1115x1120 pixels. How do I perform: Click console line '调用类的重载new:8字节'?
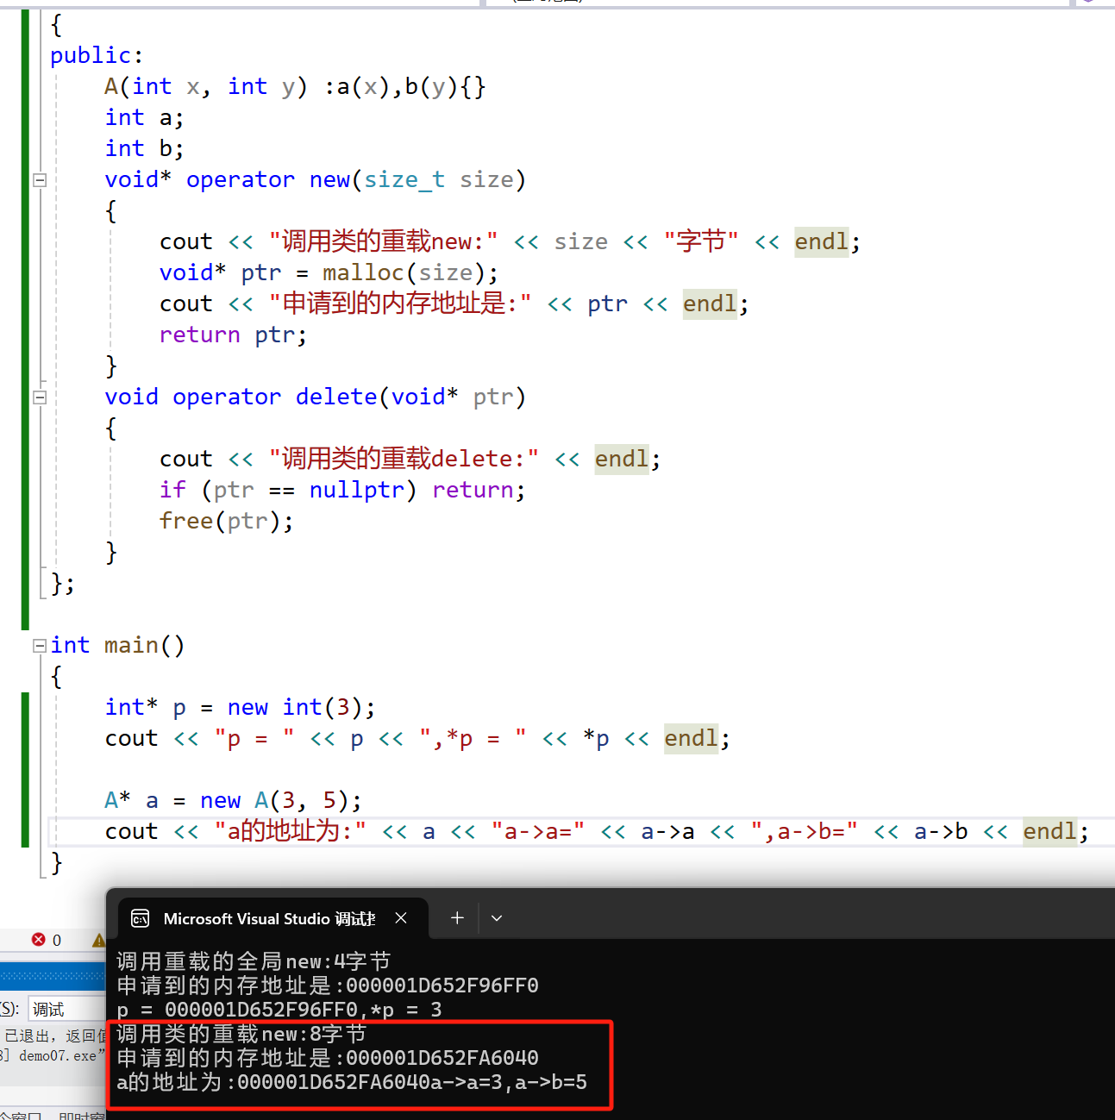point(241,1034)
